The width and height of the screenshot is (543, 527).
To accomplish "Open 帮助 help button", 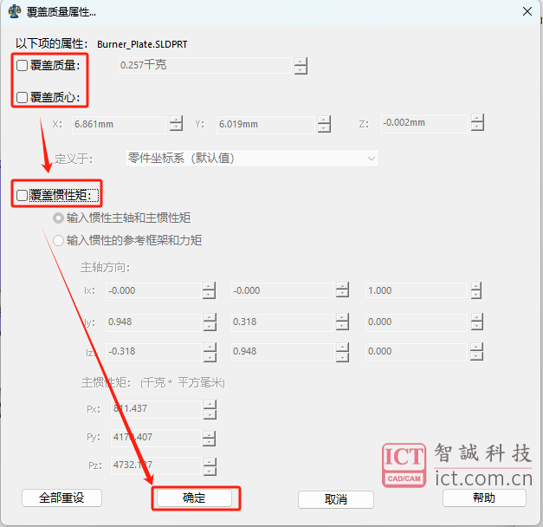I will (484, 498).
